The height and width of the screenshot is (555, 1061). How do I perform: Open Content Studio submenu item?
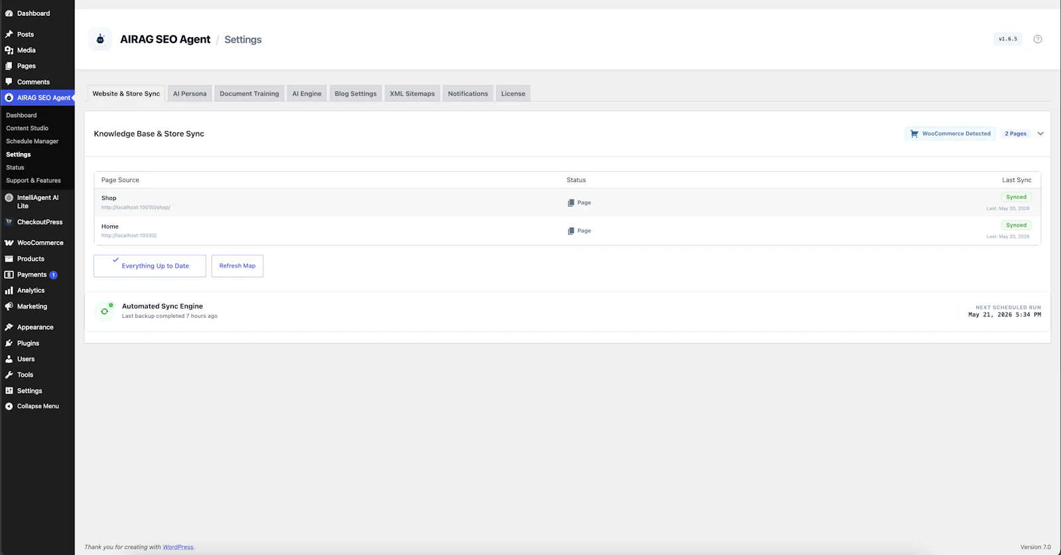27,128
